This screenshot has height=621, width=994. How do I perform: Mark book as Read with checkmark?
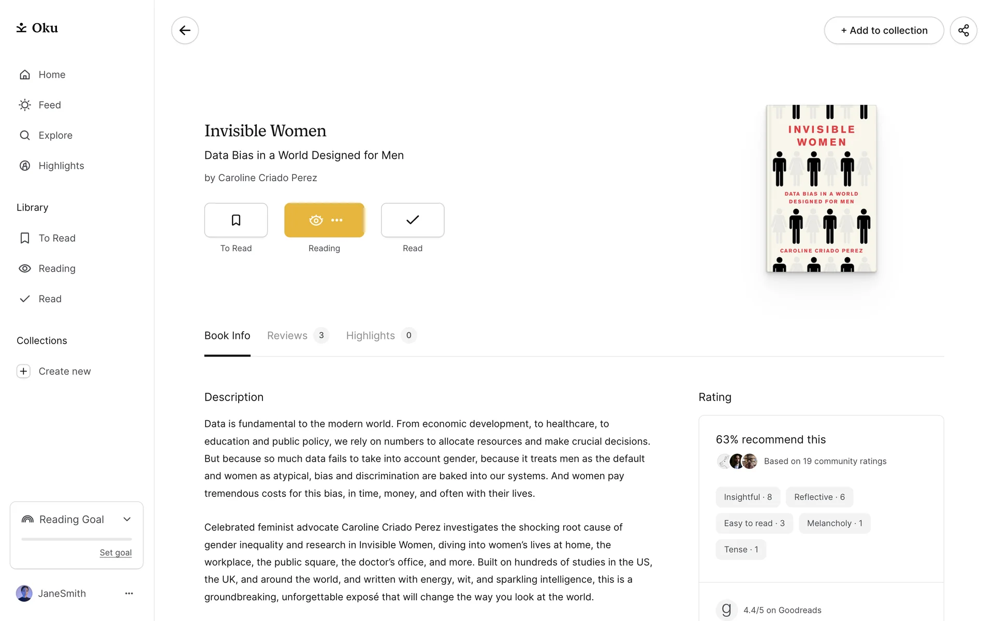click(x=412, y=220)
